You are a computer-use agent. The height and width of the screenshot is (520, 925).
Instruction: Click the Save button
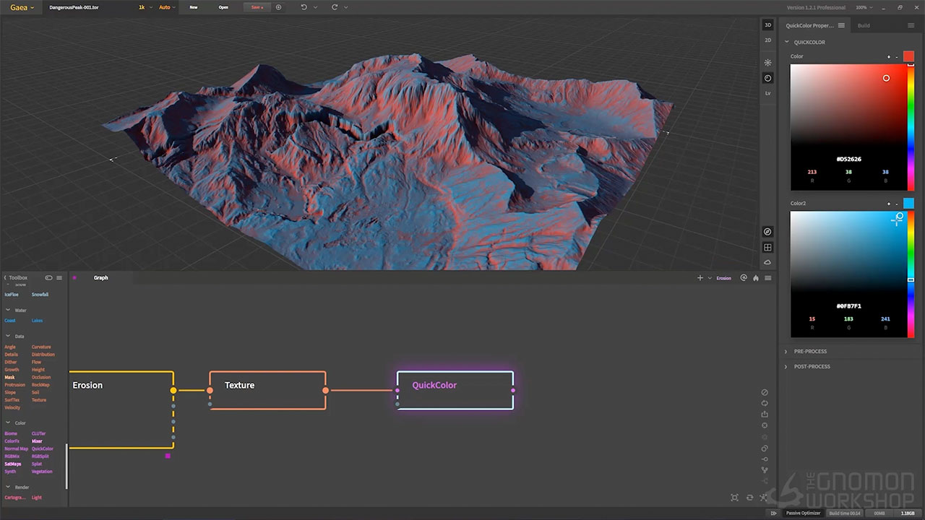257,7
